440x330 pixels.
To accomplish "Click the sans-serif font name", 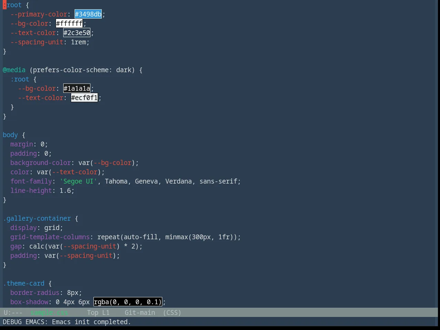I will [x=219, y=181].
